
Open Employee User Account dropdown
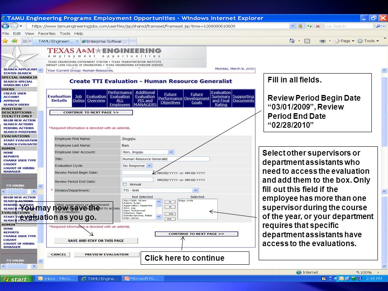[x=171, y=152]
